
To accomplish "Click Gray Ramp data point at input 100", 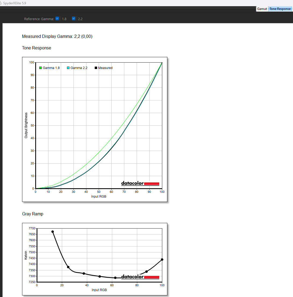I will (x=162, y=259).
